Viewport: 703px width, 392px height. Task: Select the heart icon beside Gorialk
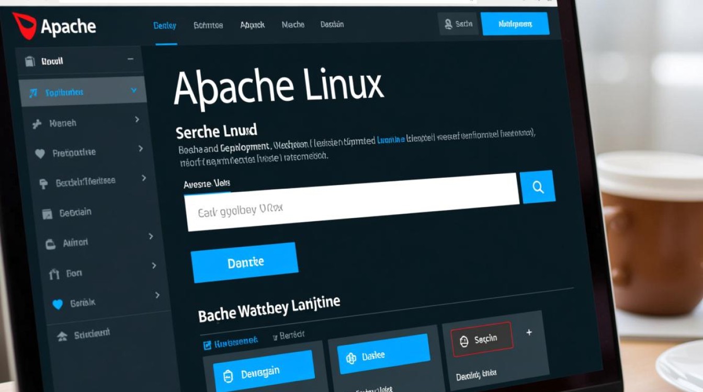58,302
